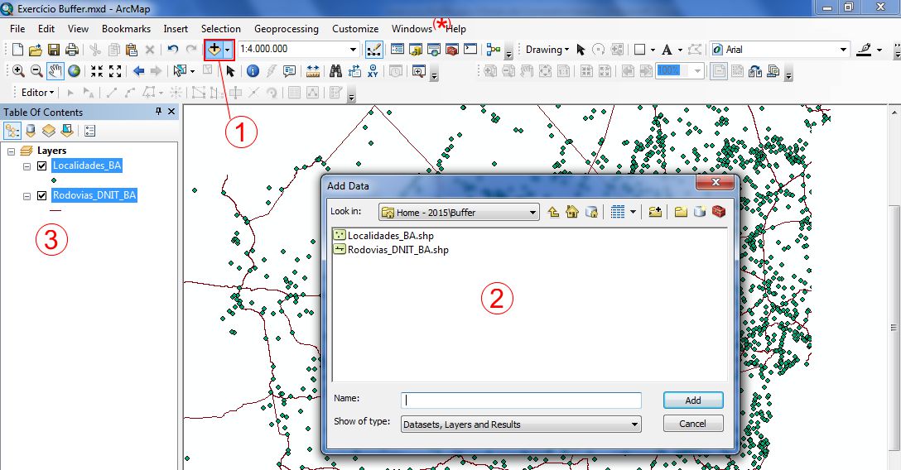List By Source in Table Of Contents
This screenshot has width=901, height=470.
31,131
